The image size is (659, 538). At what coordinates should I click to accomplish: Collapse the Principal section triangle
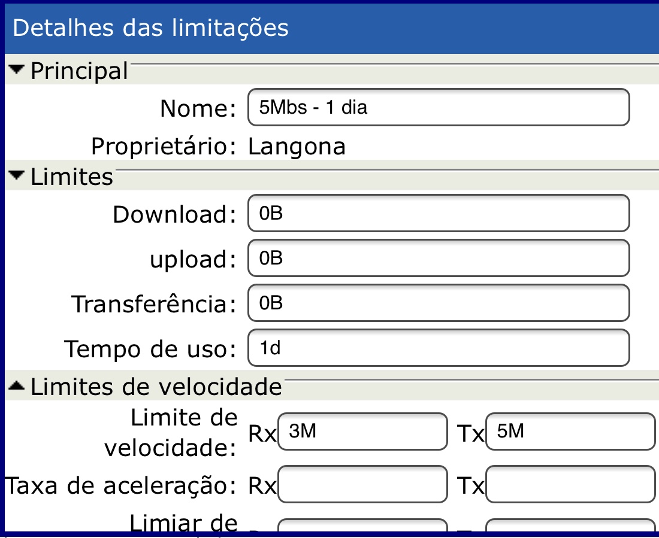(x=18, y=71)
